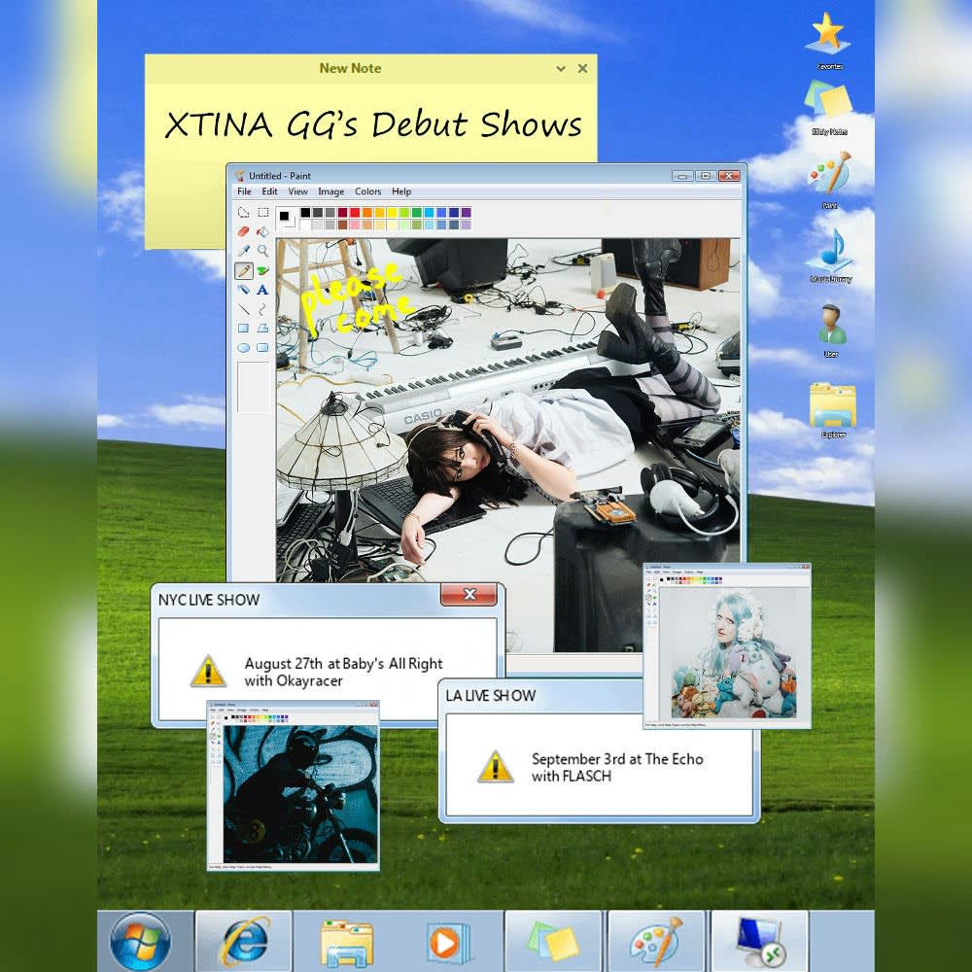Screen dimensions: 972x972
Task: Open the Colors menu in Paint
Action: [x=368, y=191]
